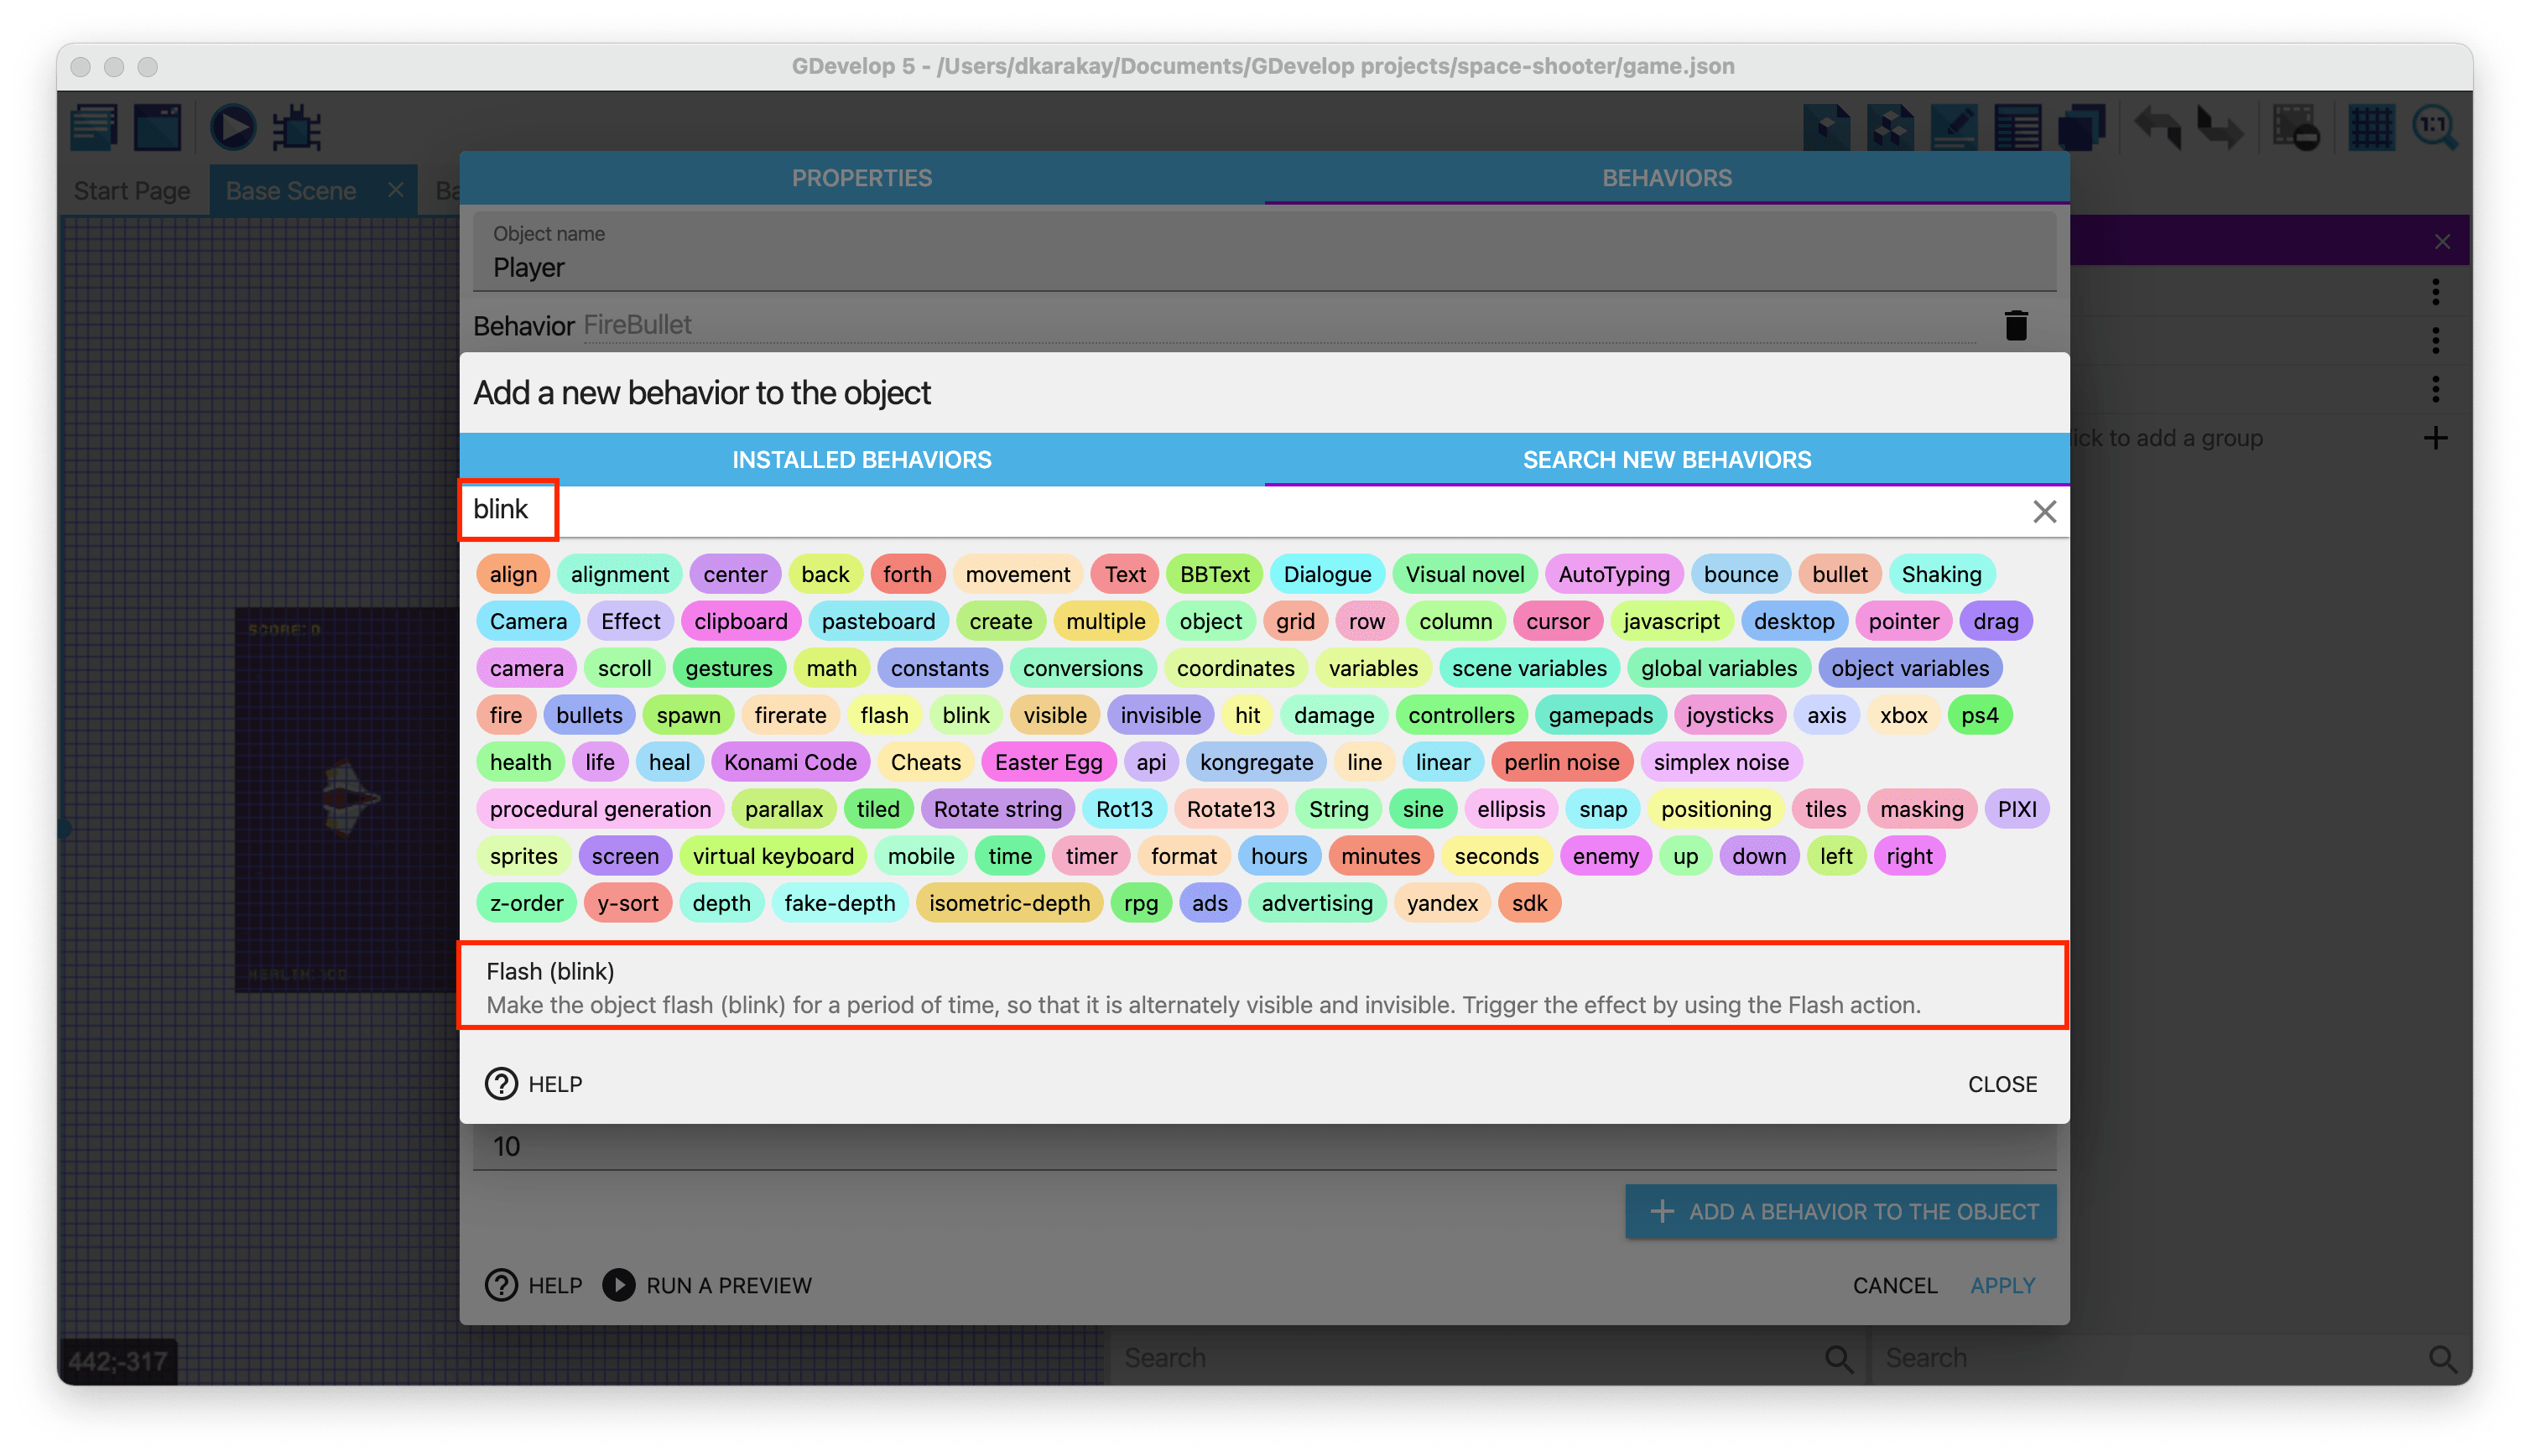This screenshot has width=2530, height=1456.
Task: Open the project manager toolbar icon
Action: pyautogui.click(x=94, y=128)
